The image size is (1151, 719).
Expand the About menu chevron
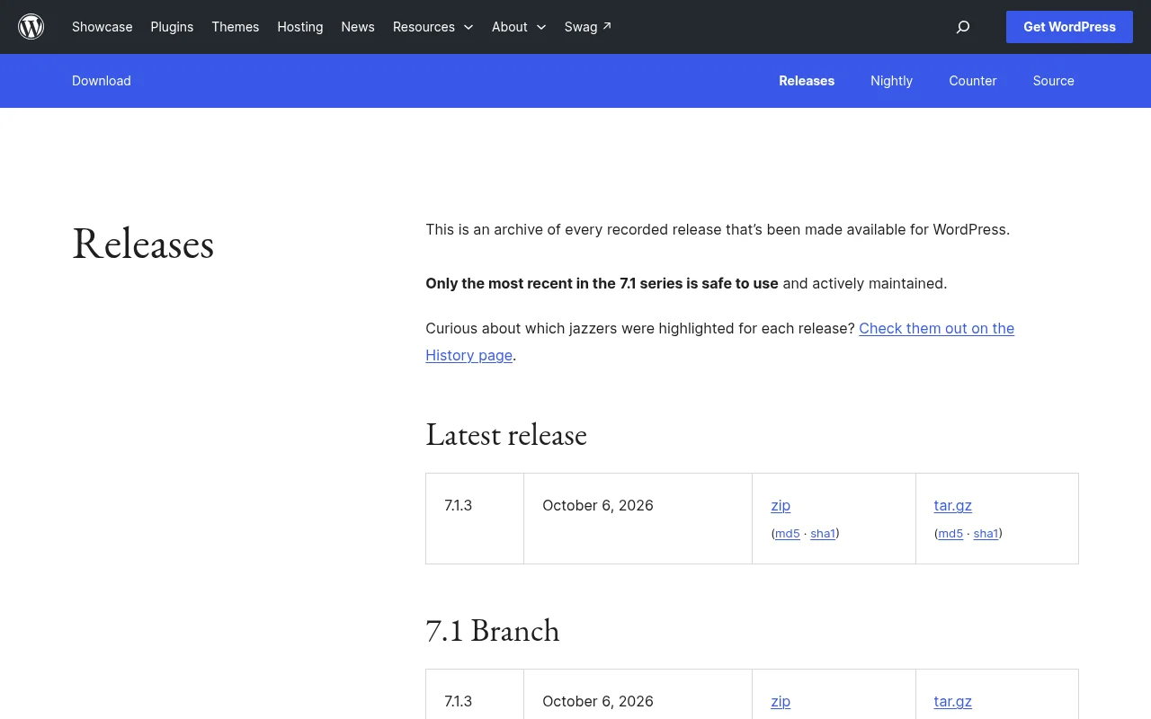coord(541,27)
